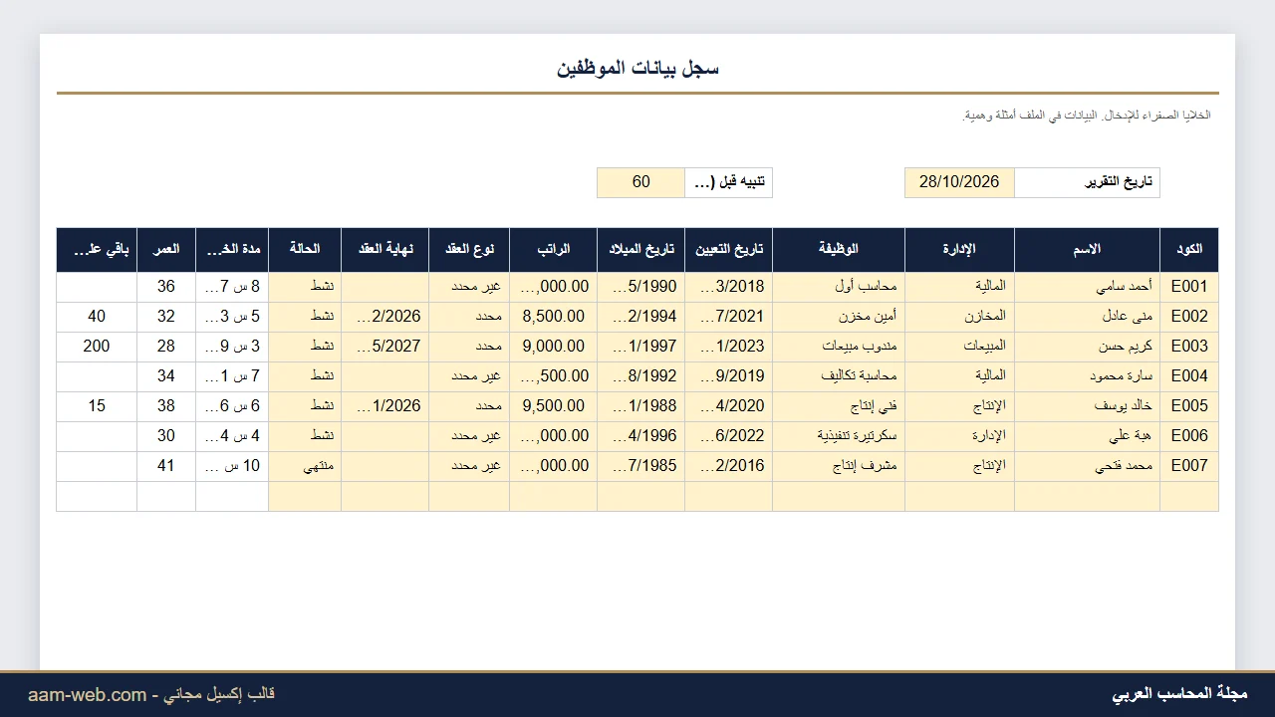Image resolution: width=1275 pixels, height=717 pixels.
Task: Click employee code cell E003
Action: coord(1189,347)
